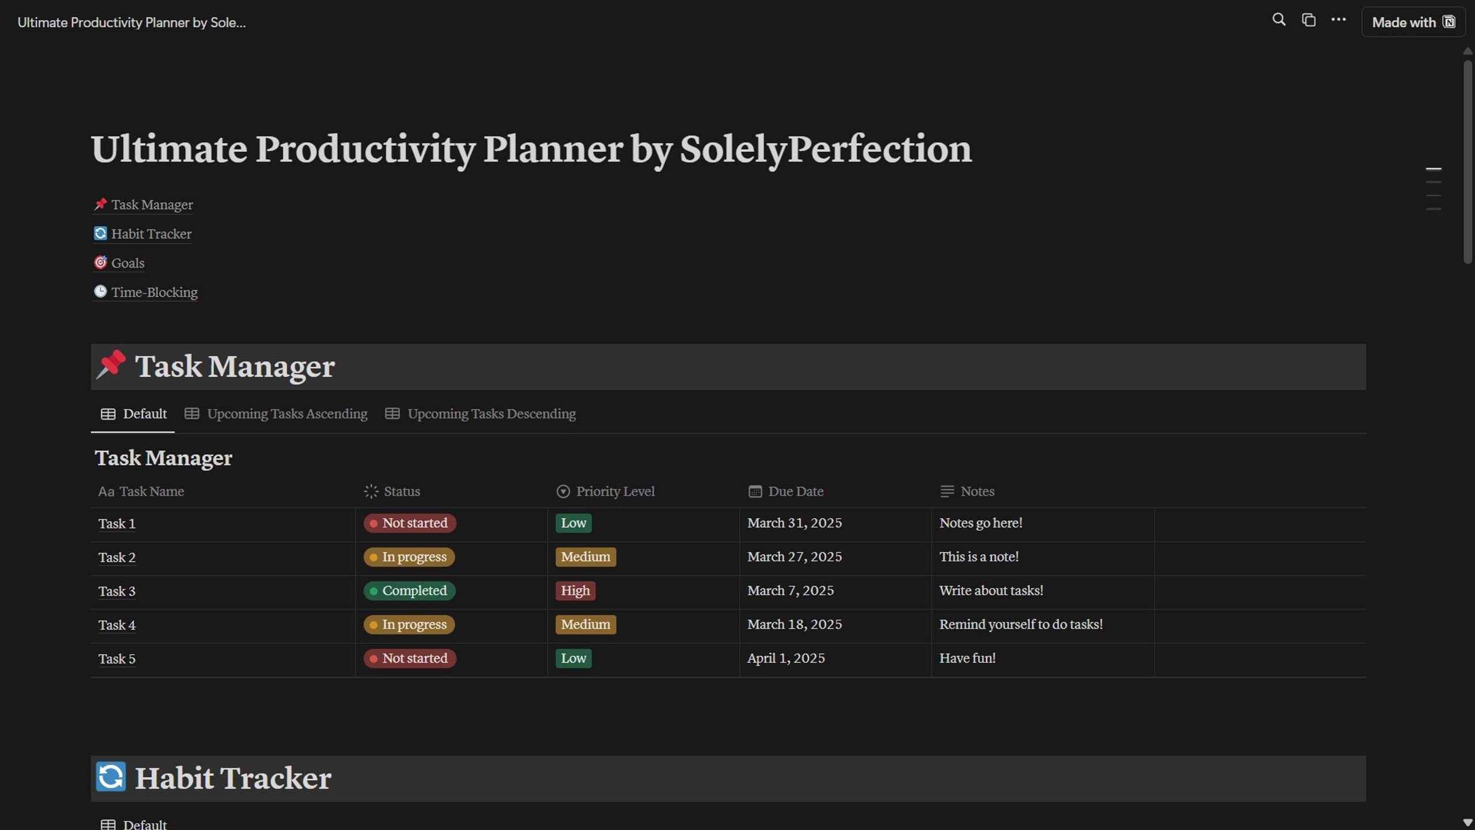Click the Notion logo icon in Made with
Image resolution: width=1475 pixels, height=830 pixels.
coord(1448,22)
